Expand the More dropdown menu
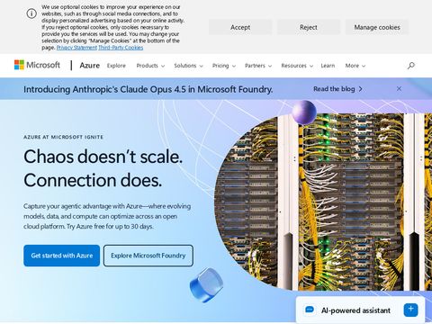The image size is (432, 324). coord(355,66)
